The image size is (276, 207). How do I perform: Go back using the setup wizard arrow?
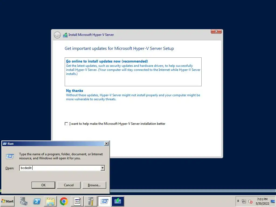pos(57,35)
